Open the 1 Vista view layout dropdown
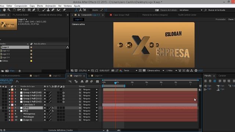The height and width of the screenshot is (132, 235). pos(171,70)
